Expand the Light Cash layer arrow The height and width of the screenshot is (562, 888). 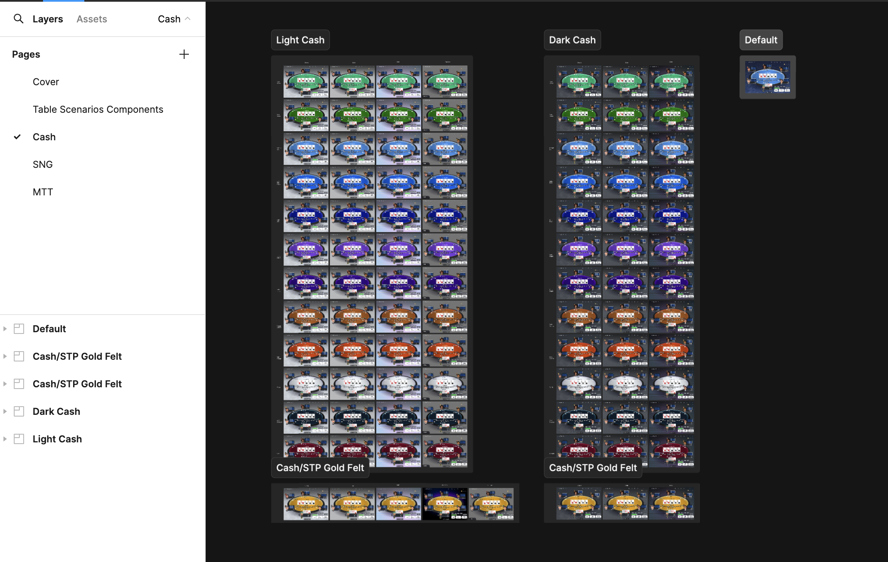coord(5,439)
